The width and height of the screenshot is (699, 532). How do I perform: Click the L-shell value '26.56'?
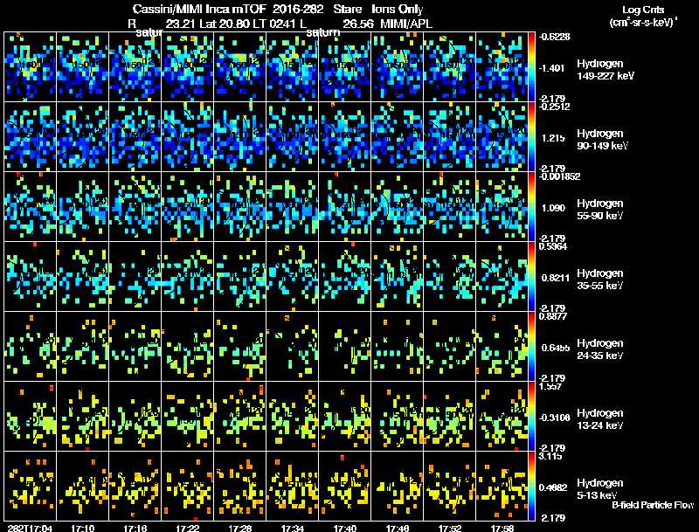point(358,24)
